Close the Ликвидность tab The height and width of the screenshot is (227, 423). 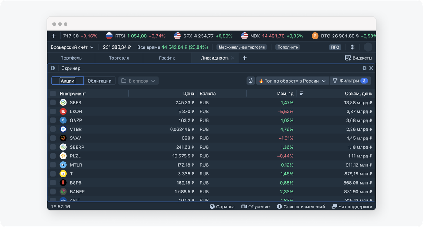coord(233,58)
